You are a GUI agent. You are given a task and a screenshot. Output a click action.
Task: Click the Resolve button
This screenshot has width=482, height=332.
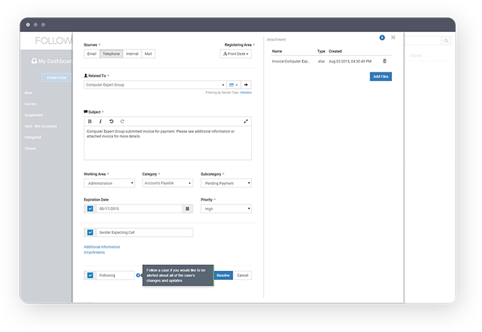click(223, 275)
